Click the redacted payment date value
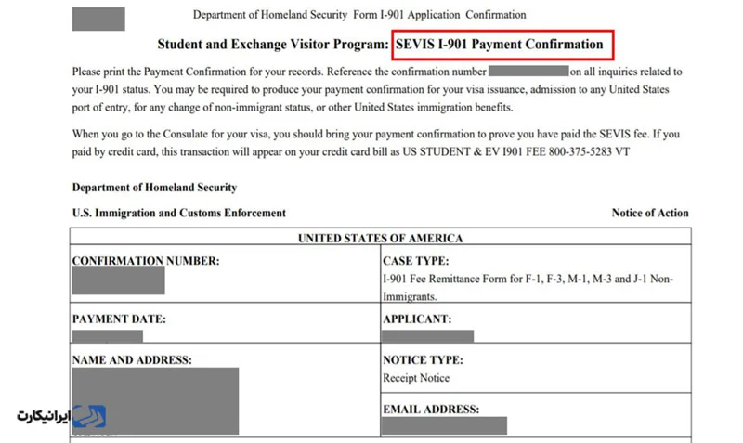Viewport: 743px width, 443px height. pyautogui.click(x=107, y=335)
